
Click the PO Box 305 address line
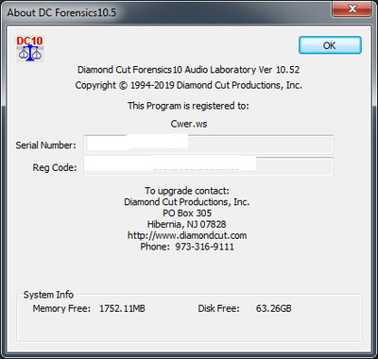click(187, 213)
